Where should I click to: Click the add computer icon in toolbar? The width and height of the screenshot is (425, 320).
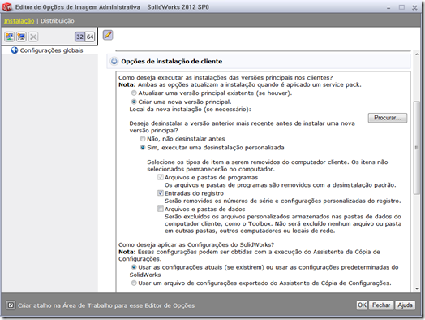(x=21, y=37)
